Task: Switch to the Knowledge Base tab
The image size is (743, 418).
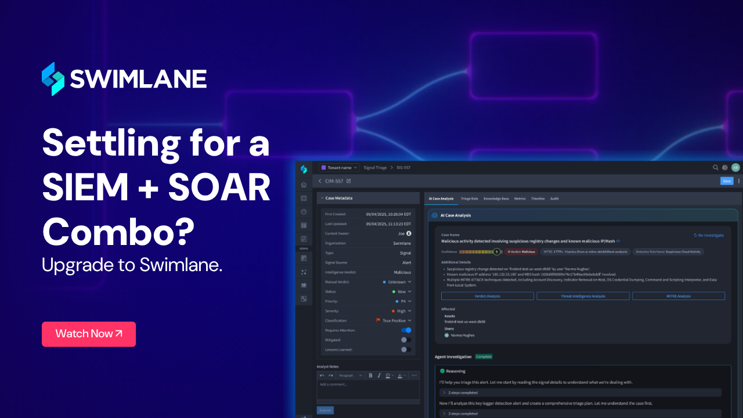Action: point(496,199)
